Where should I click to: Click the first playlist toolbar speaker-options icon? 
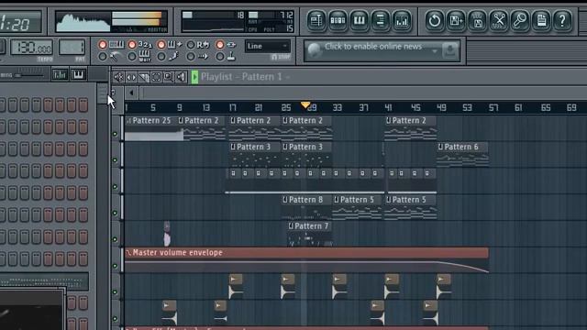point(118,77)
